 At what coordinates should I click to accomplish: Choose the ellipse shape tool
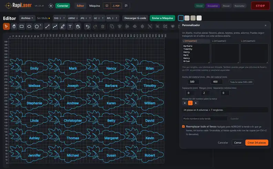(x=29, y=27)
